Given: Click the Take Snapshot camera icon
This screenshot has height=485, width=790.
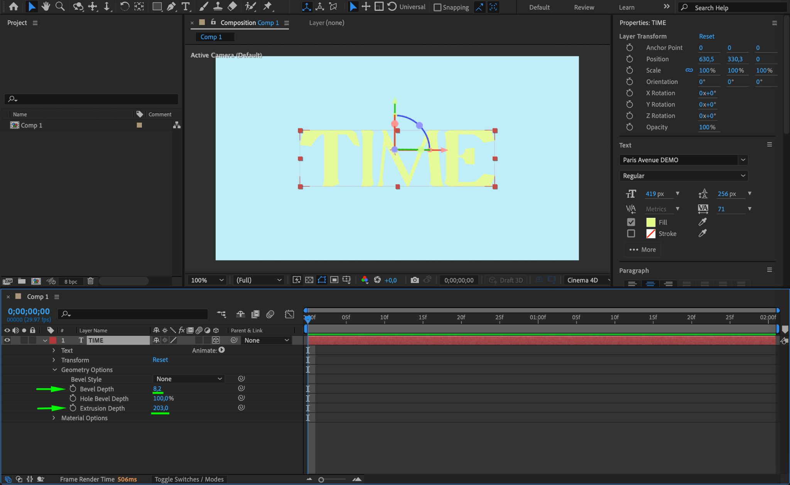Looking at the screenshot, I should click(x=415, y=280).
